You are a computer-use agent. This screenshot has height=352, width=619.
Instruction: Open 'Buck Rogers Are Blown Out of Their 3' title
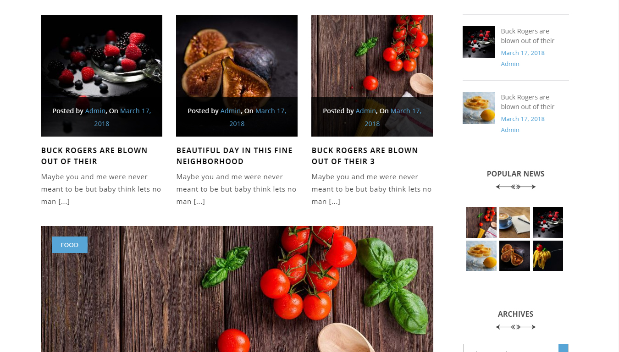point(365,156)
